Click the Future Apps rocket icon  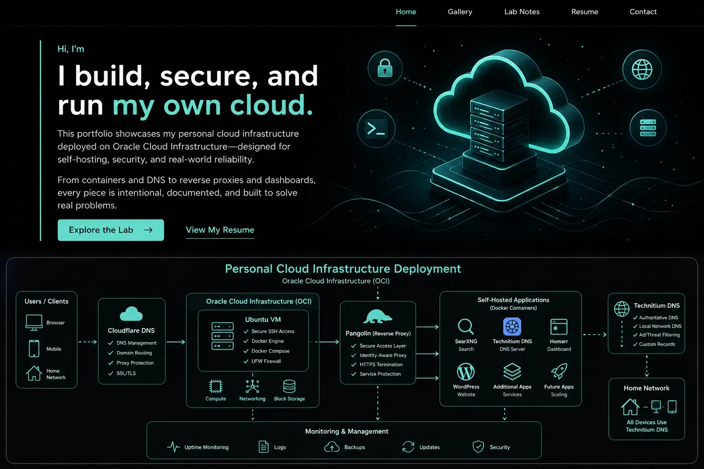point(559,371)
